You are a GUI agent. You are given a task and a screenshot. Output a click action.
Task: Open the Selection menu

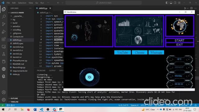pyautogui.click(x=22, y=3)
